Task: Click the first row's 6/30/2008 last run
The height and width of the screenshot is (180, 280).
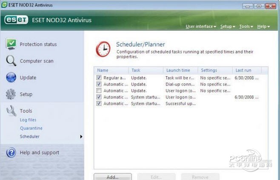Action: point(246,78)
